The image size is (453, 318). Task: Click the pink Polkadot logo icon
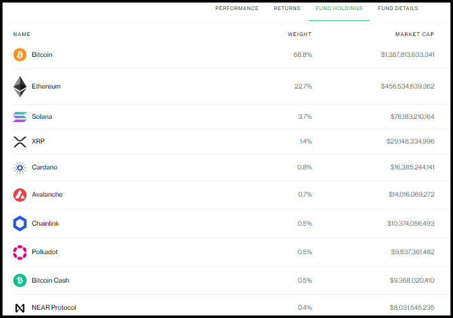[20, 252]
